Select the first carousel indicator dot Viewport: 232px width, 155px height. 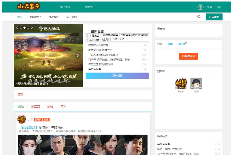click(17, 27)
